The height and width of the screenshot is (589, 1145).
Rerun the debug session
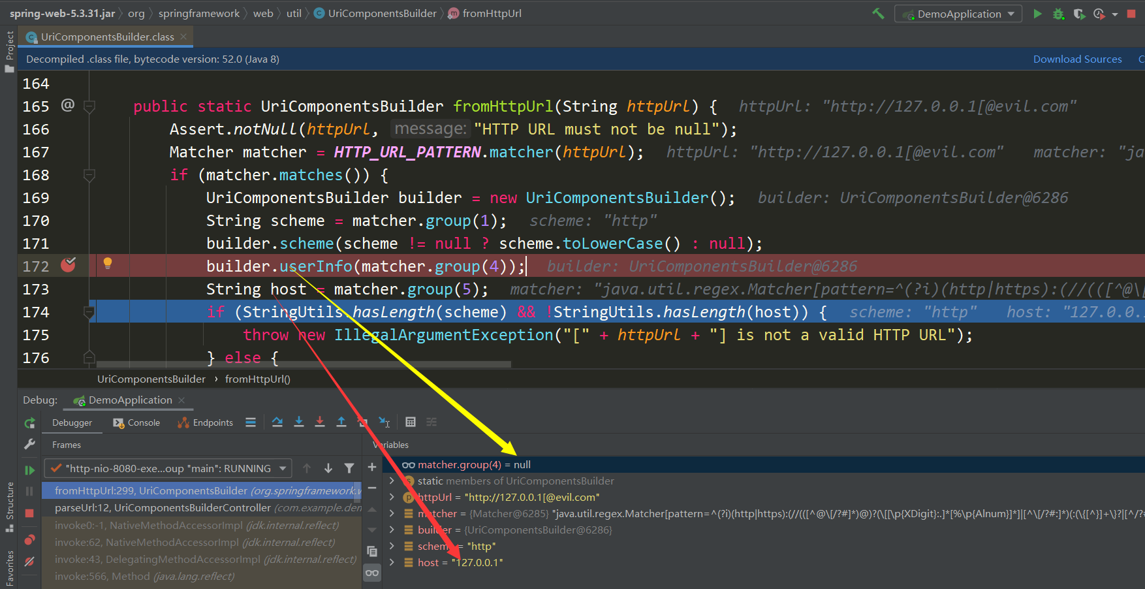(29, 422)
